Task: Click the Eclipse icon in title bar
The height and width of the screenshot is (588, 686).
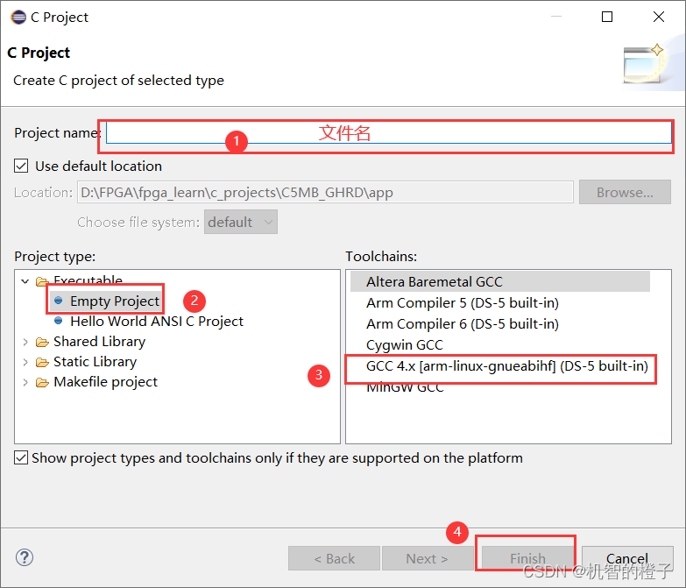Action: 18,17
